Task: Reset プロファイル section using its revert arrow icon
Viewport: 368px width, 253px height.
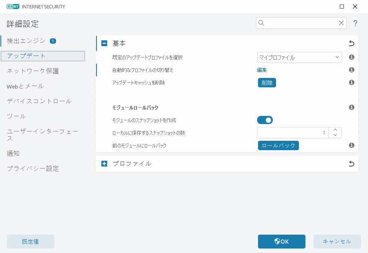Action: click(351, 164)
